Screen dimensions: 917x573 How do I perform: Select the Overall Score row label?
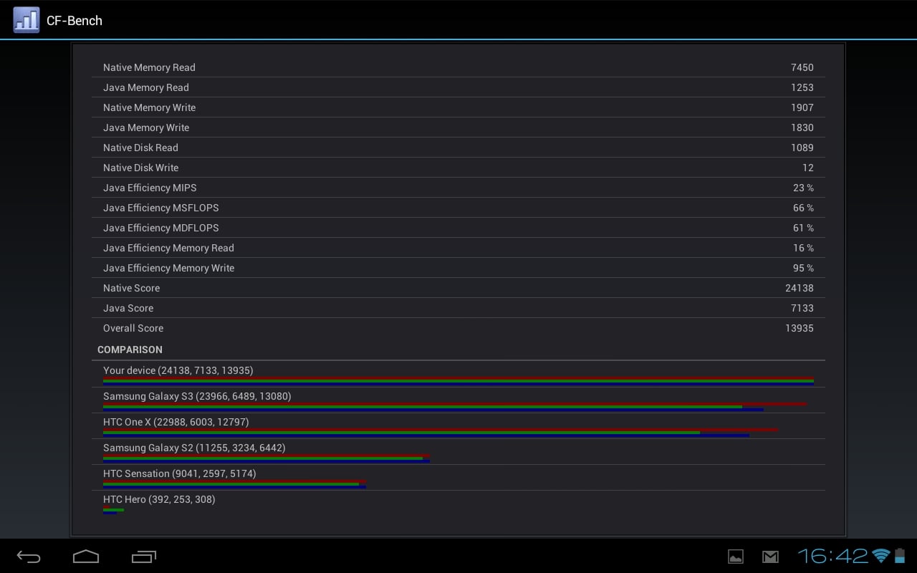133,328
